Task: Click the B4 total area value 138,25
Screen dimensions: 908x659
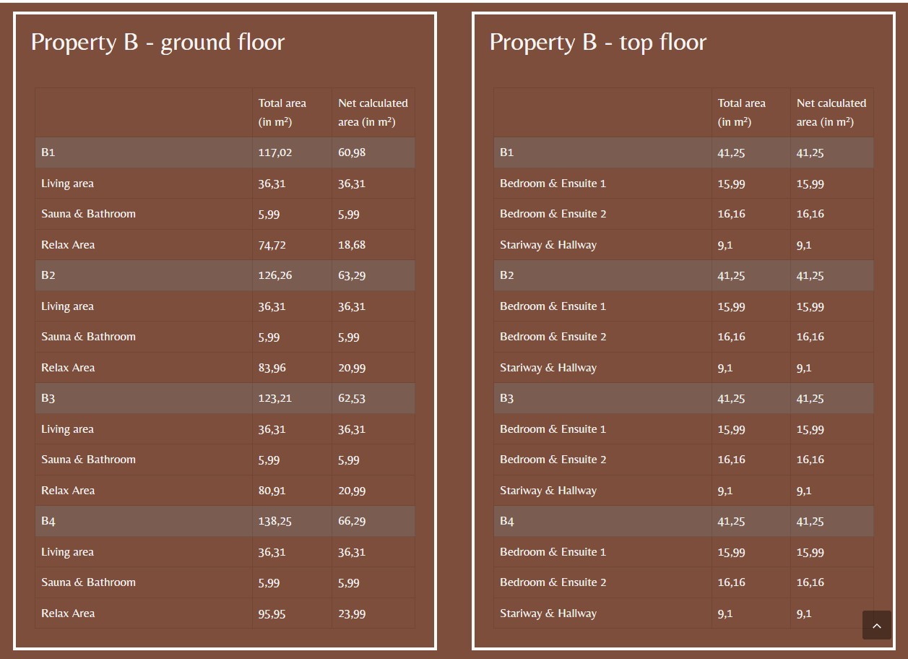Action: [274, 521]
